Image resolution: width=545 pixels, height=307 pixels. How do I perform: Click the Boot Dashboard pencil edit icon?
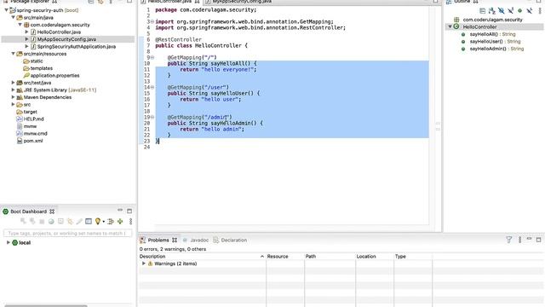click(79, 222)
